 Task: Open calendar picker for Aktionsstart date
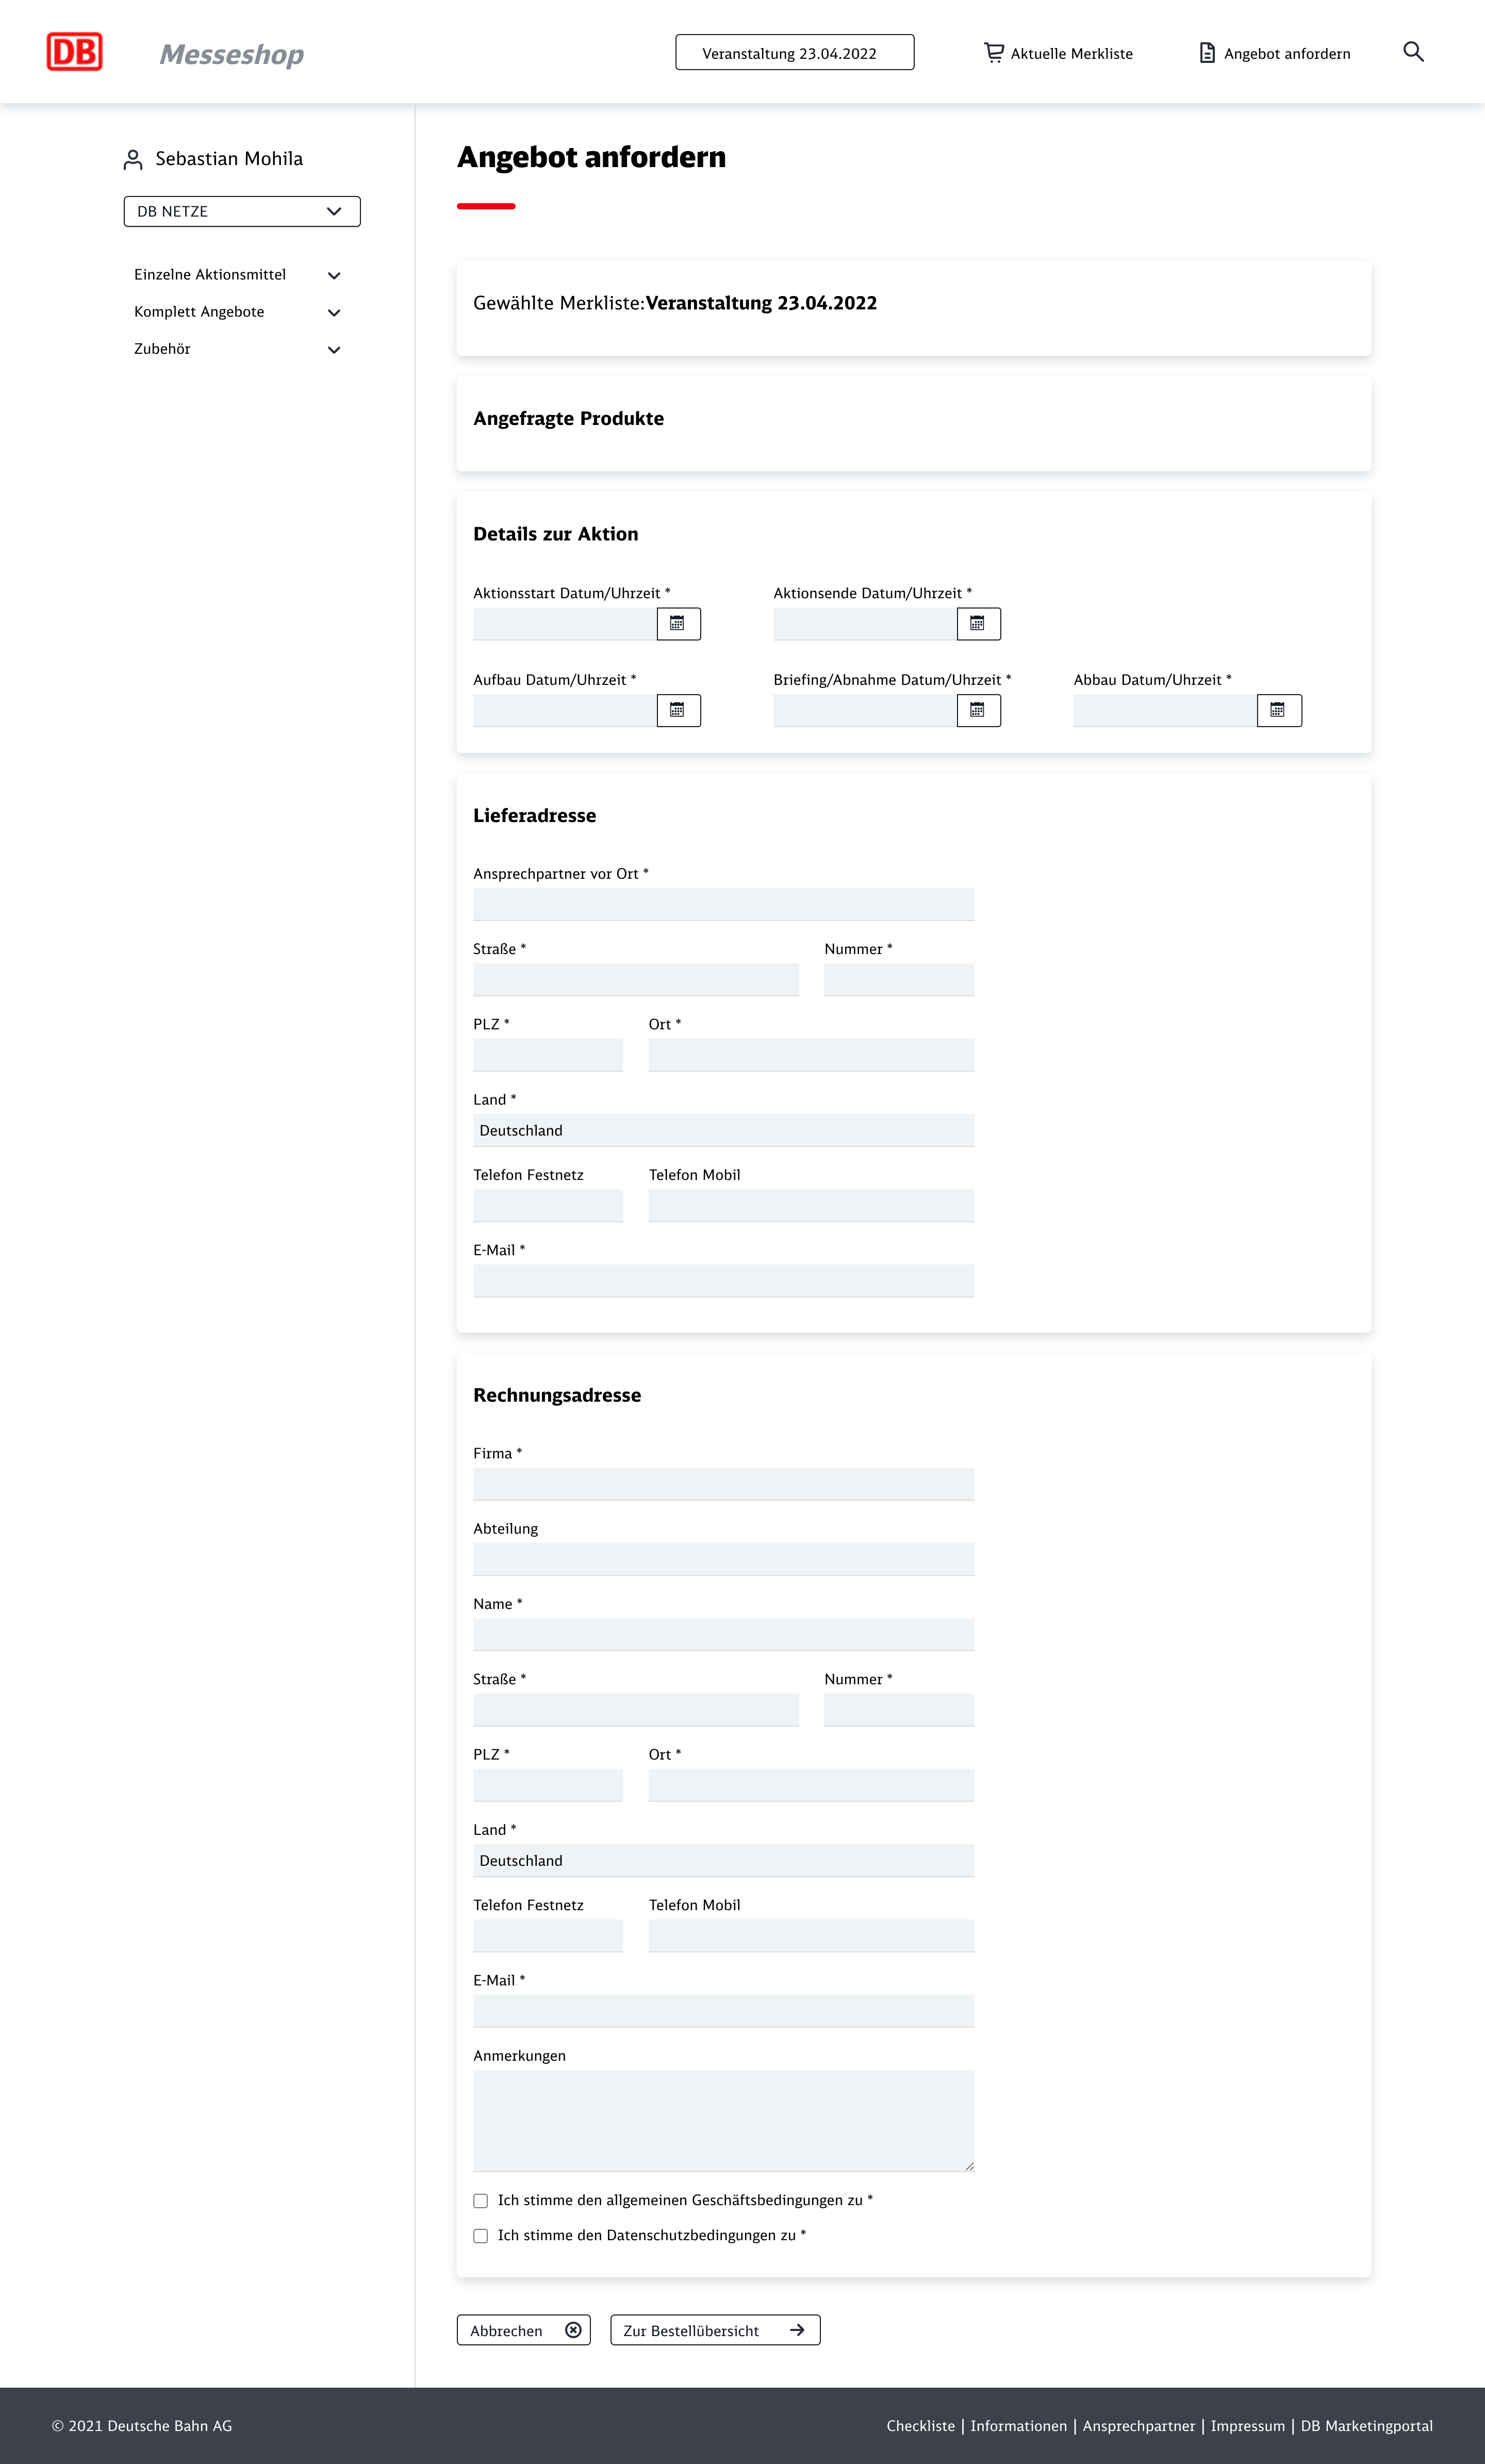678,624
